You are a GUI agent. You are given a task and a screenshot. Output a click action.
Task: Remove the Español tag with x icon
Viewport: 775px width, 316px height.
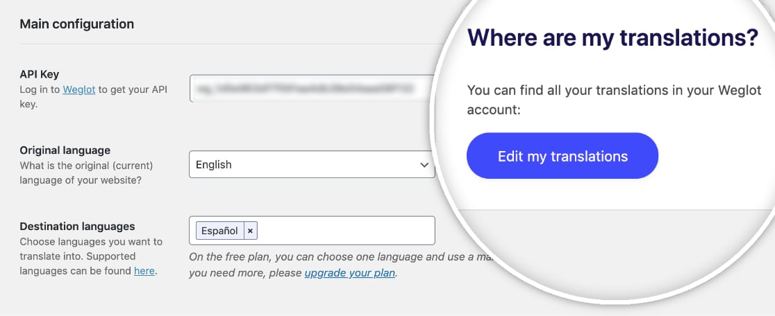point(250,231)
